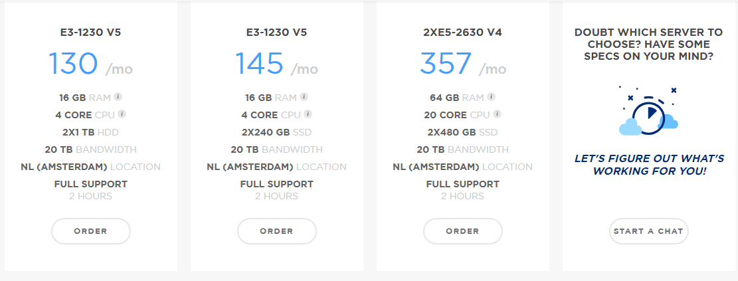Open RAM info icon on 145/mo plan

point(304,97)
